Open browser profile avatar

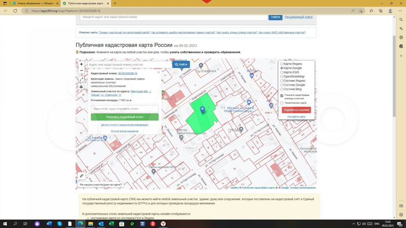390,11
